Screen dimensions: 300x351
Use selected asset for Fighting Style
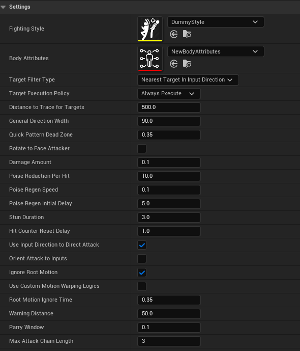click(173, 34)
